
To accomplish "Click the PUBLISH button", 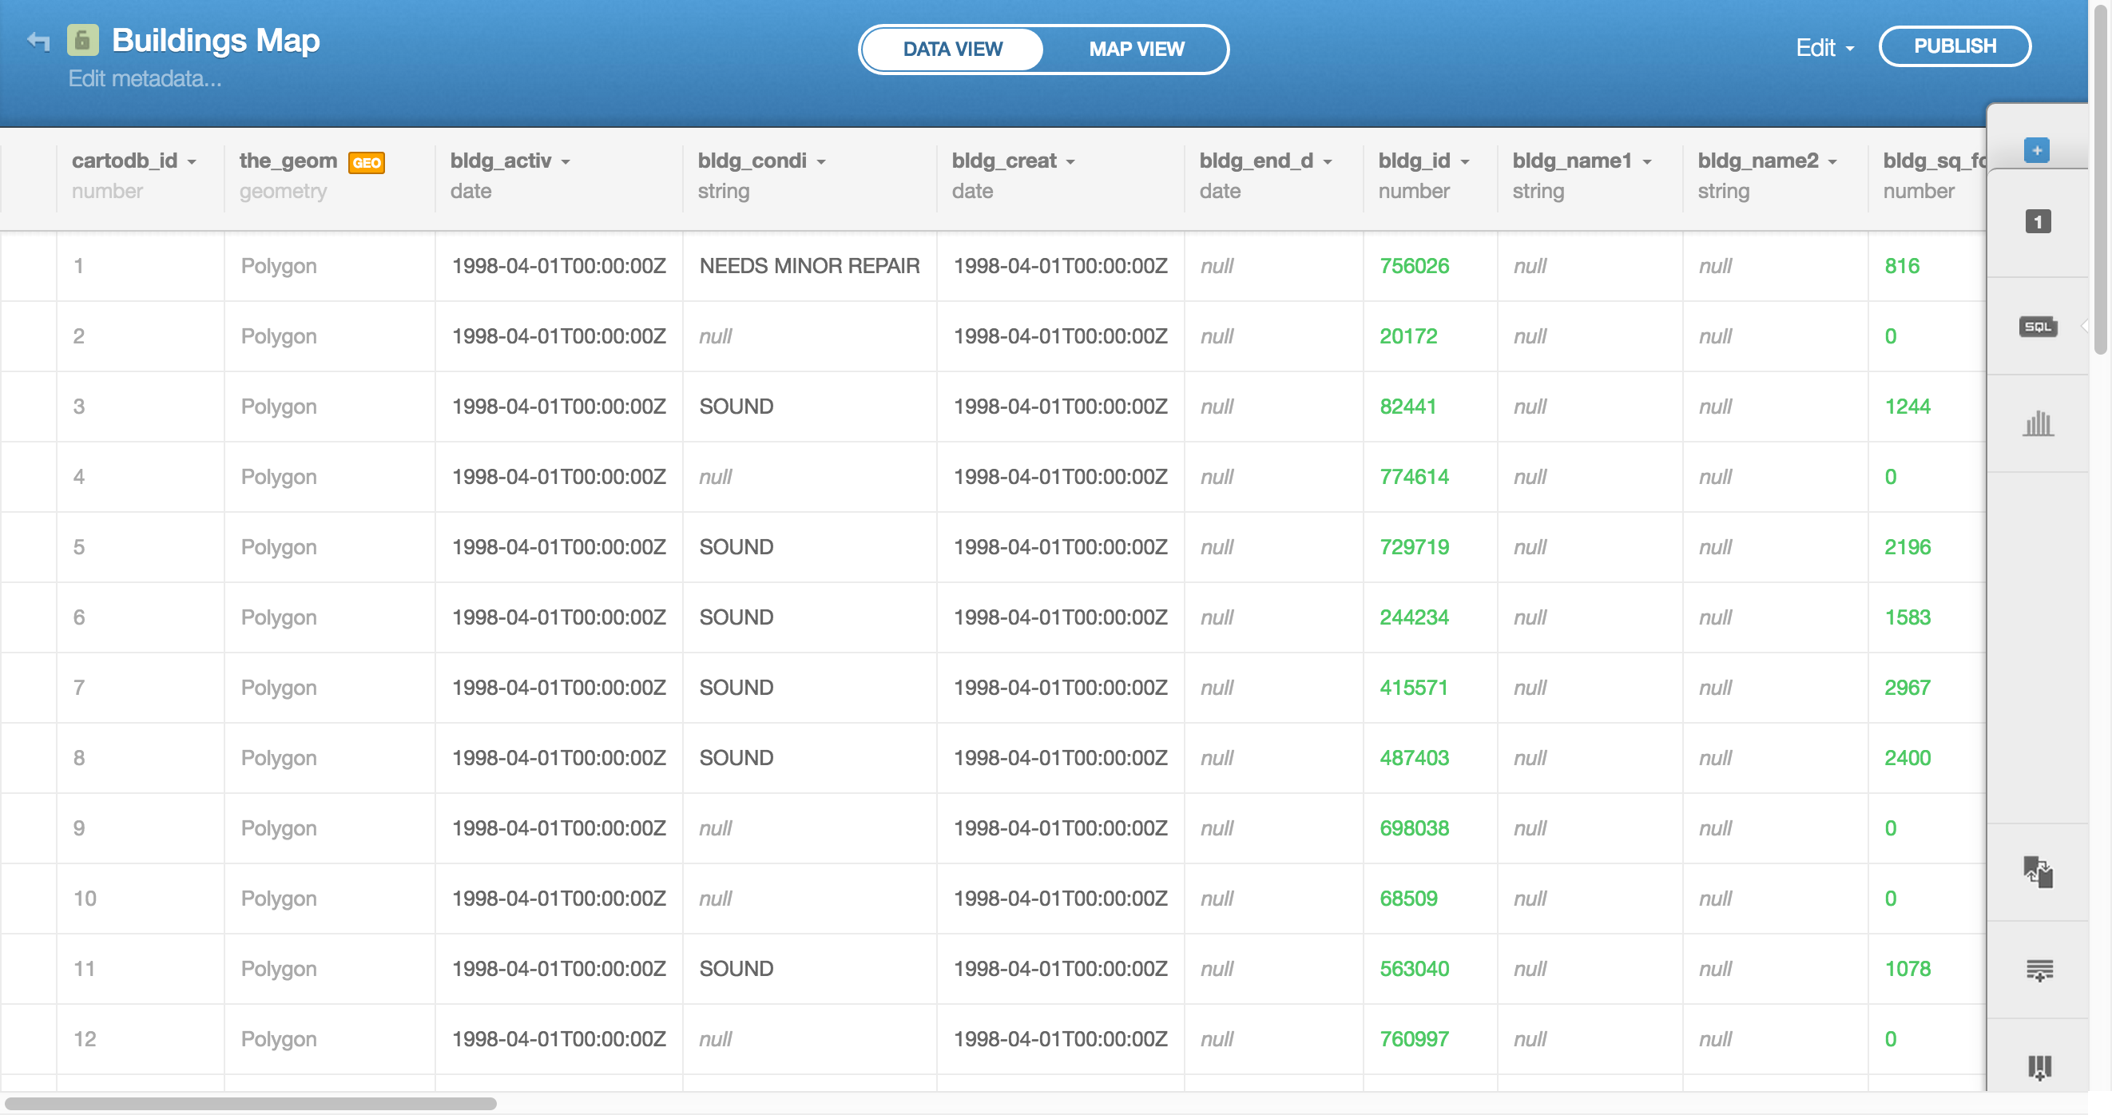I will pyautogui.click(x=1955, y=47).
